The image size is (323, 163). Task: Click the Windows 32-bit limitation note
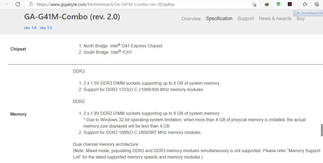[x=194, y=123]
